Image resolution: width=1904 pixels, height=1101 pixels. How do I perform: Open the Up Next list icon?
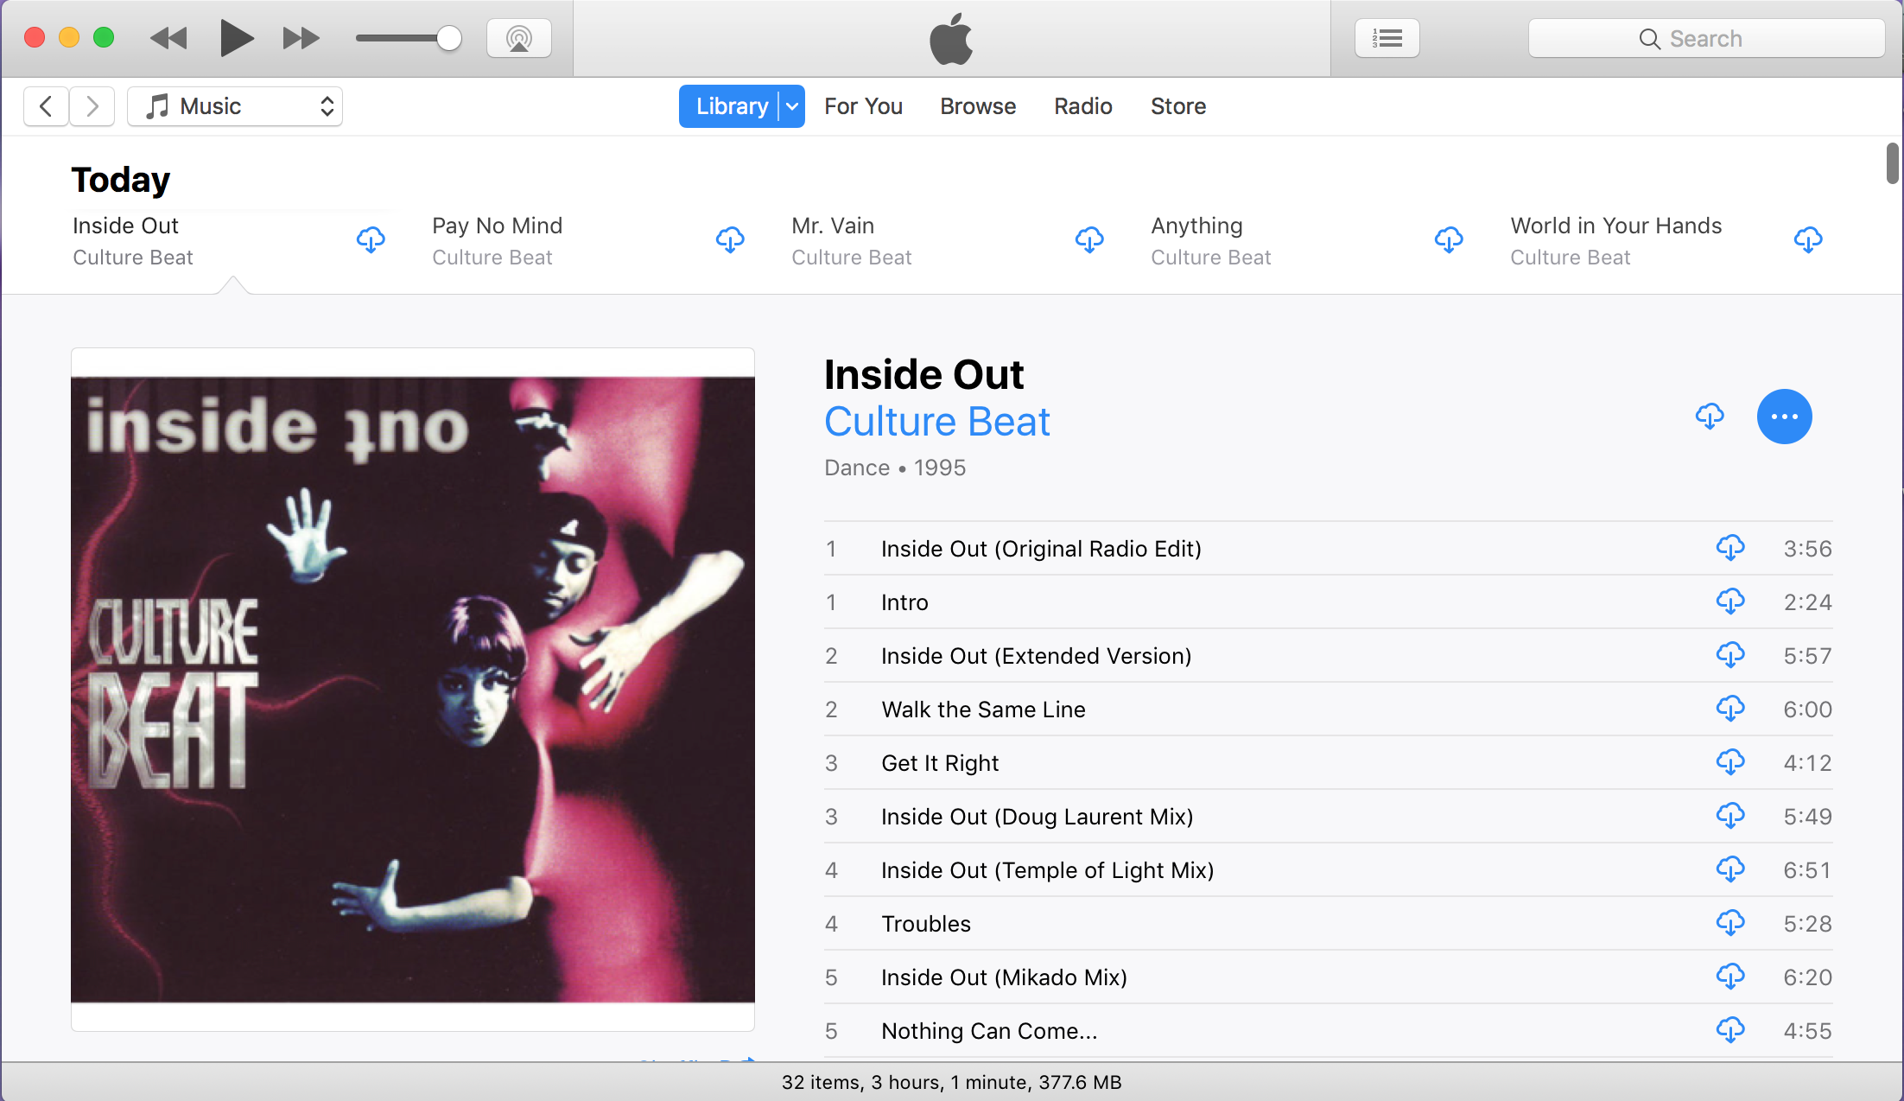tap(1387, 39)
